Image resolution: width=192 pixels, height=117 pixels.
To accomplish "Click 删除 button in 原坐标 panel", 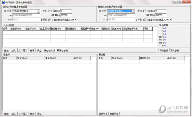I will coord(32,114).
